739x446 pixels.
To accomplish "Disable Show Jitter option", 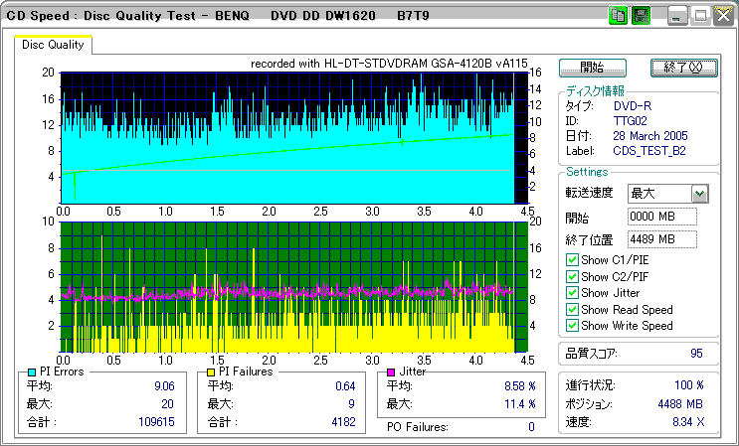I will coord(572,293).
